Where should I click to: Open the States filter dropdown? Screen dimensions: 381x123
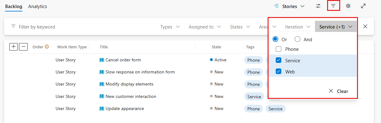[x=240, y=27]
